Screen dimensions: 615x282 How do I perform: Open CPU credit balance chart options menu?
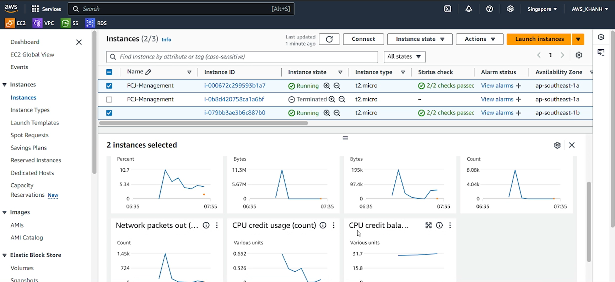pyautogui.click(x=450, y=225)
